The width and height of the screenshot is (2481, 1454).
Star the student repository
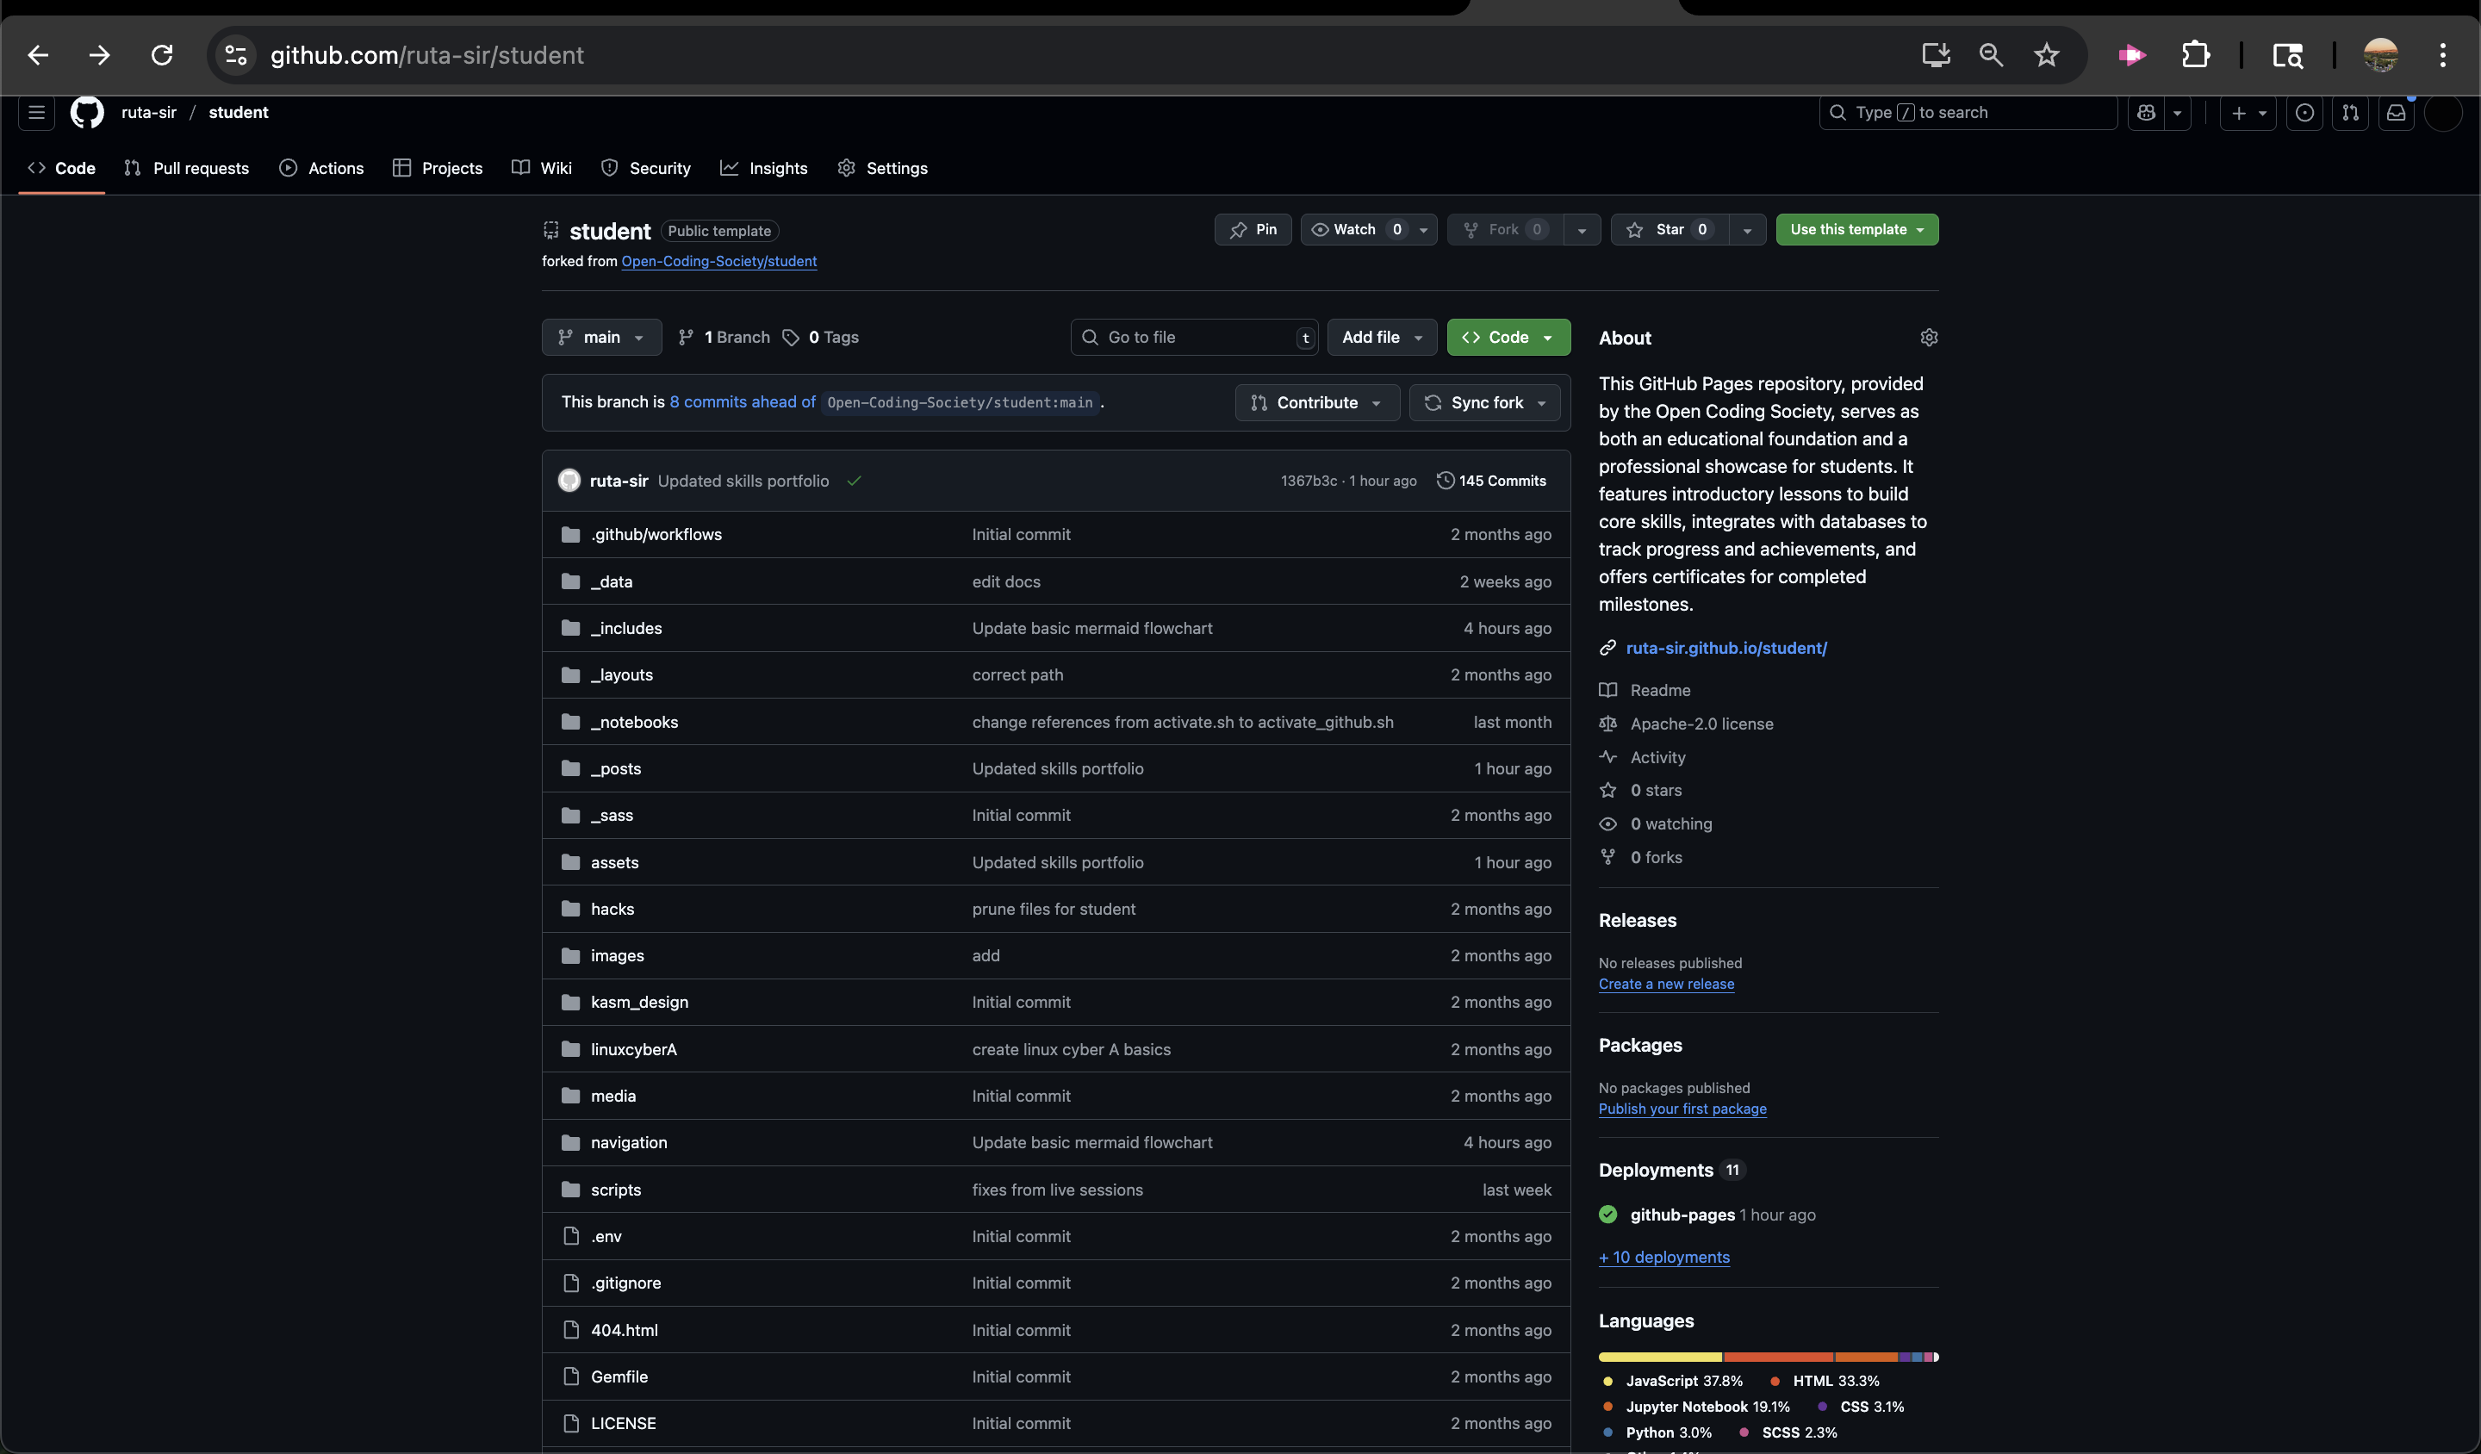[x=1670, y=229]
